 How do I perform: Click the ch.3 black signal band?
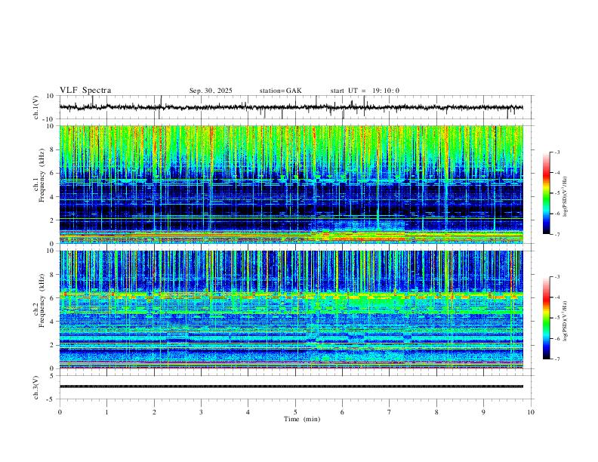pyautogui.click(x=291, y=387)
